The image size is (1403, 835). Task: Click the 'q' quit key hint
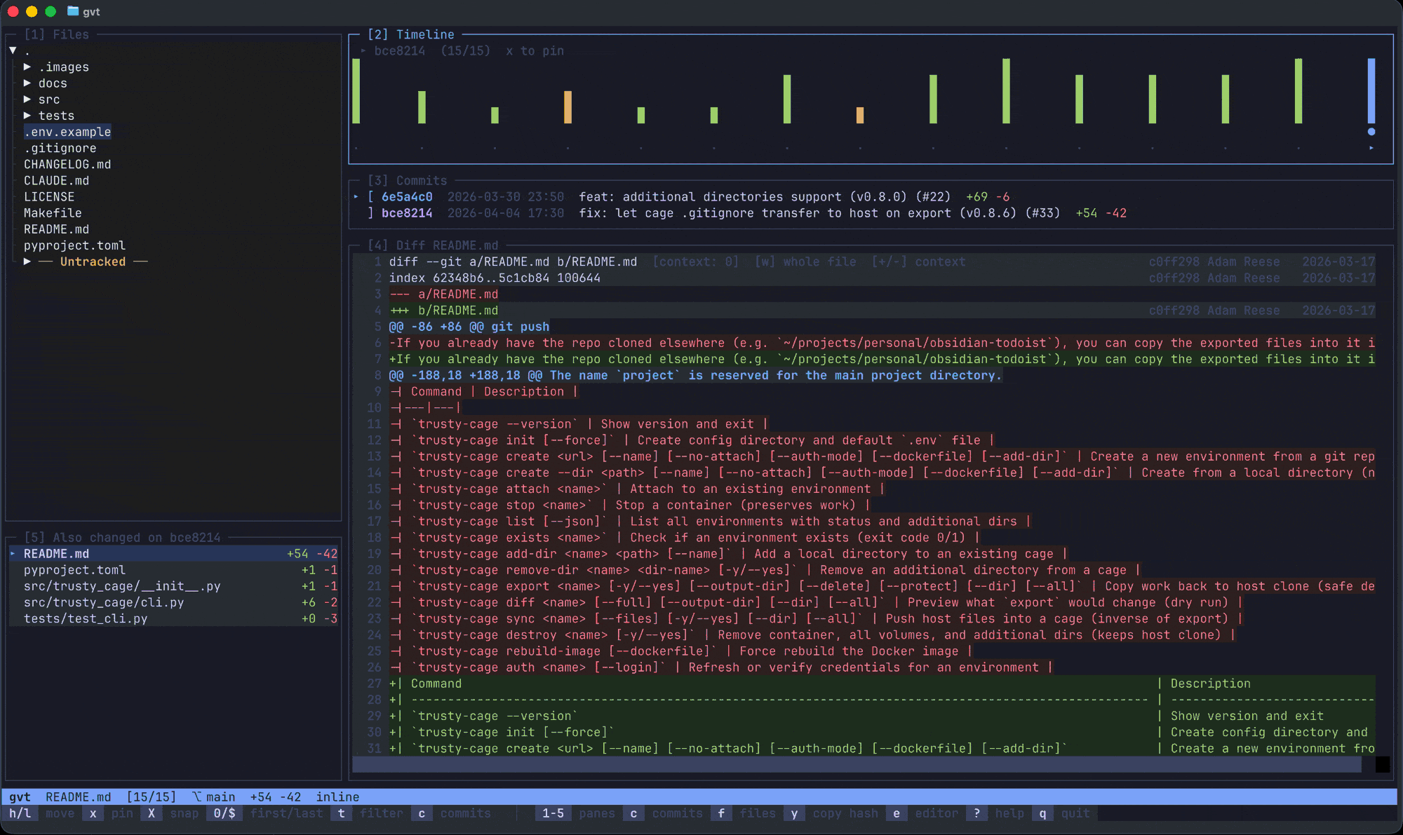(1042, 813)
